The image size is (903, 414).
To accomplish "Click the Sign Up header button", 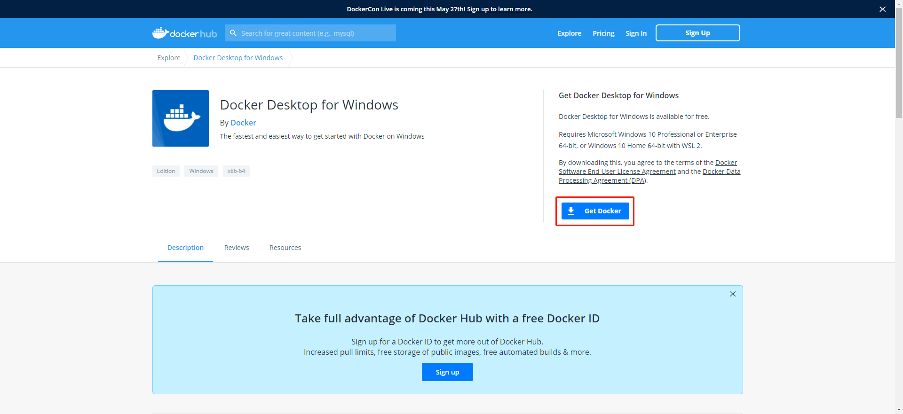I will click(697, 33).
